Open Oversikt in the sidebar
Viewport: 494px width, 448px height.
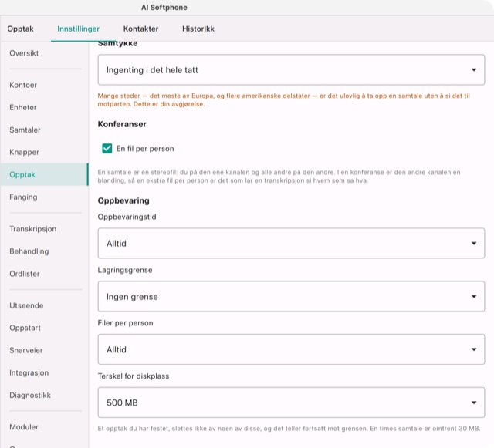pyautogui.click(x=45, y=53)
